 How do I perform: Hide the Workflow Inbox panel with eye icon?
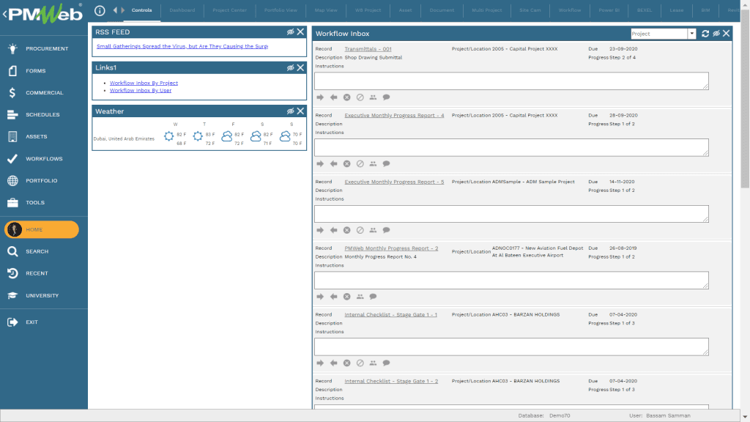[x=716, y=34]
